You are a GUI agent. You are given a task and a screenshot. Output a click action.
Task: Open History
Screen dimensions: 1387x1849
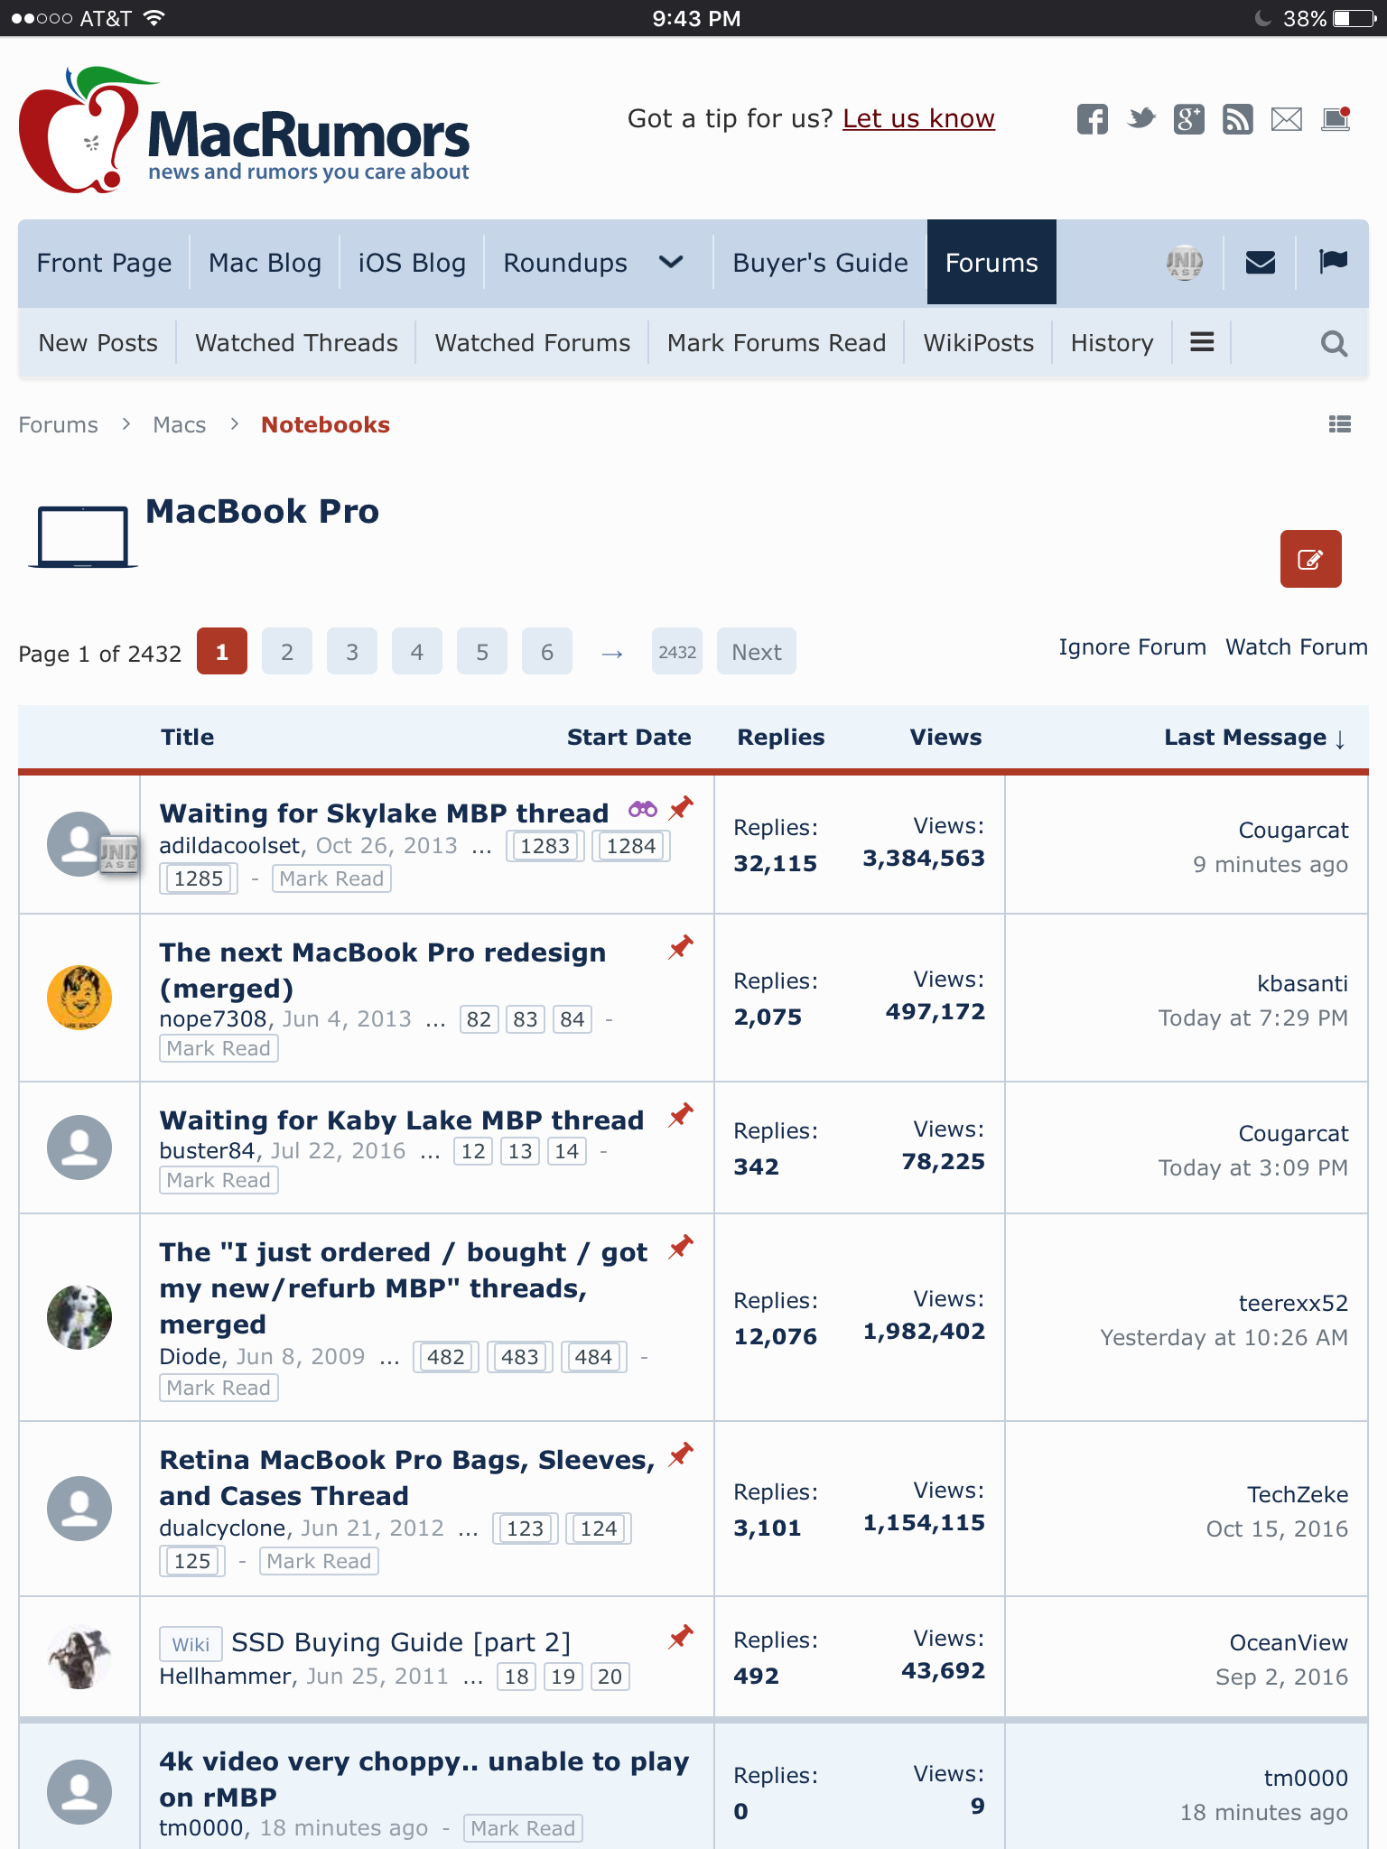click(1112, 343)
